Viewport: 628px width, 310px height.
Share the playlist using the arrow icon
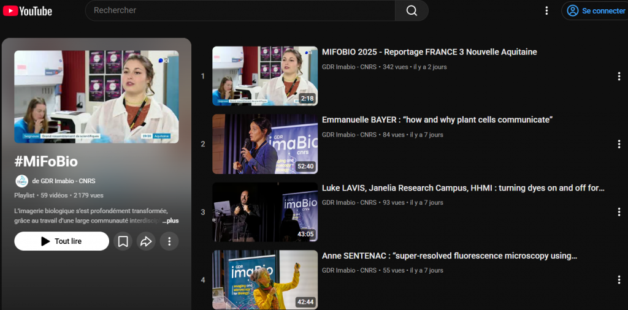(x=146, y=241)
